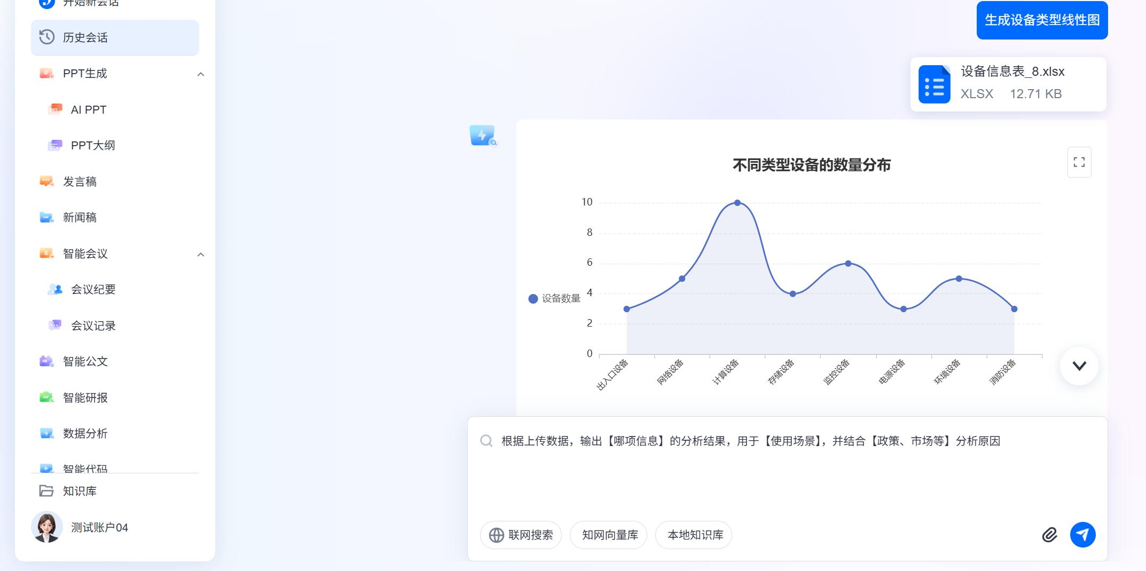The width and height of the screenshot is (1146, 571).
Task: Click the 测试账户04 profile avatar
Action: click(x=47, y=527)
